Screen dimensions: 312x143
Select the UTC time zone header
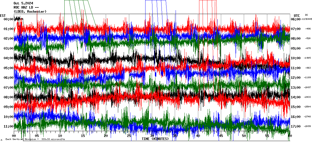tap(297, 15)
